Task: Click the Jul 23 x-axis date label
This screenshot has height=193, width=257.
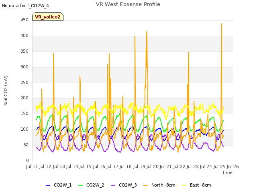Action: (192, 166)
